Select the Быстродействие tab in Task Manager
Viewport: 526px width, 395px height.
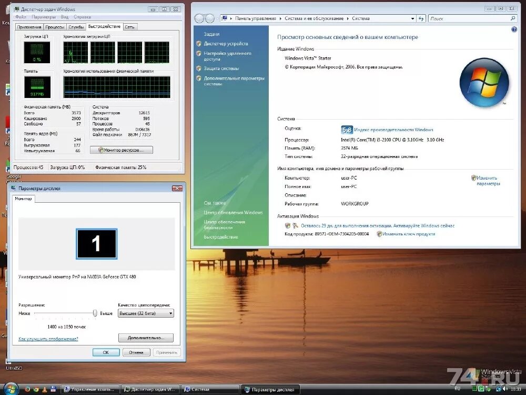point(104,26)
